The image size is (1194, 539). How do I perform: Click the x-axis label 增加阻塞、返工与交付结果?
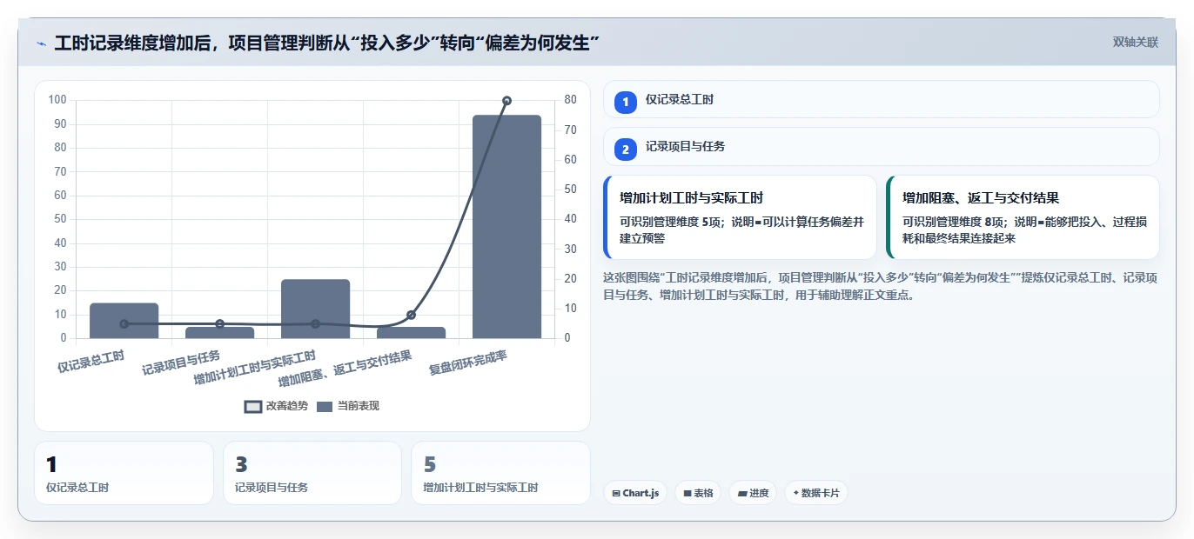[x=345, y=369]
